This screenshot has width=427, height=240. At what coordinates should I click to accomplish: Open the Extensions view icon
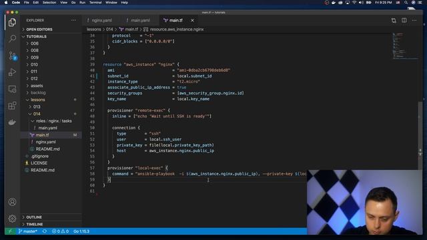[12, 105]
